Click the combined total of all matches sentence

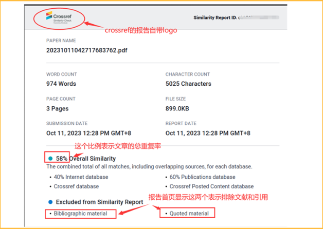[149, 166]
